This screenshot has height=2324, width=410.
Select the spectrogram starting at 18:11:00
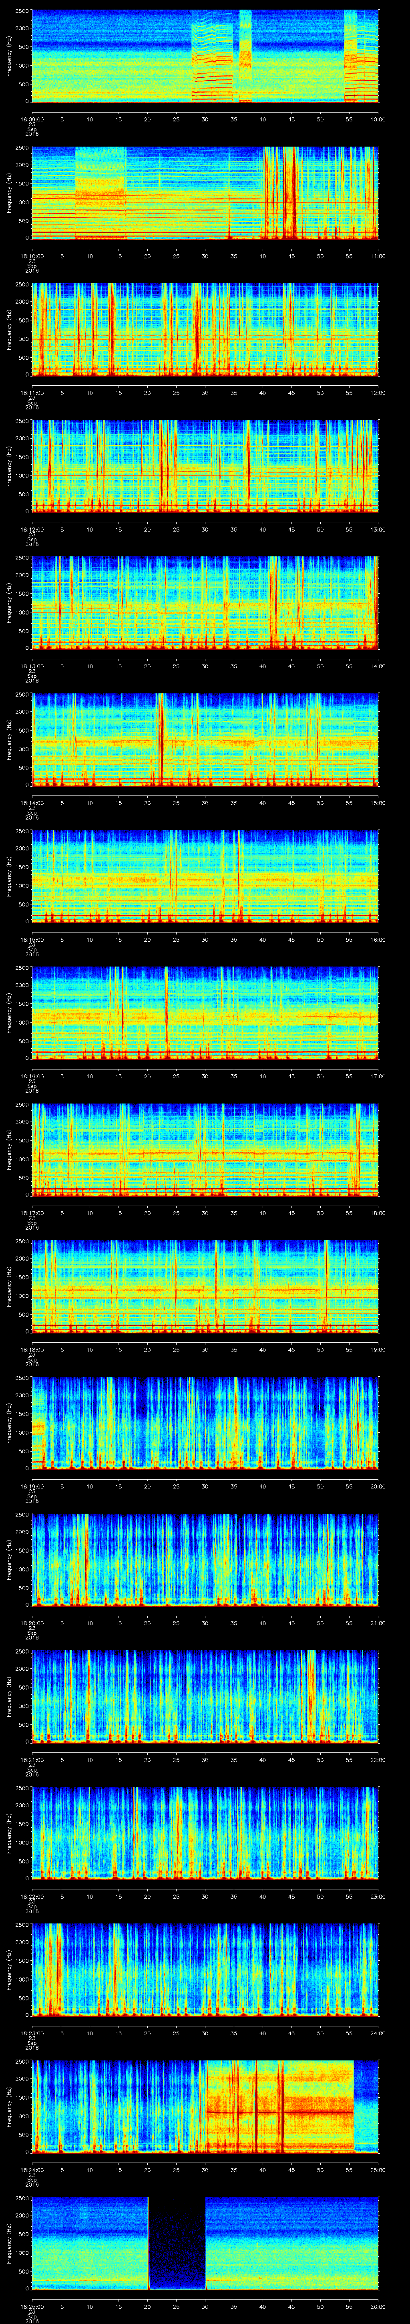point(205,328)
